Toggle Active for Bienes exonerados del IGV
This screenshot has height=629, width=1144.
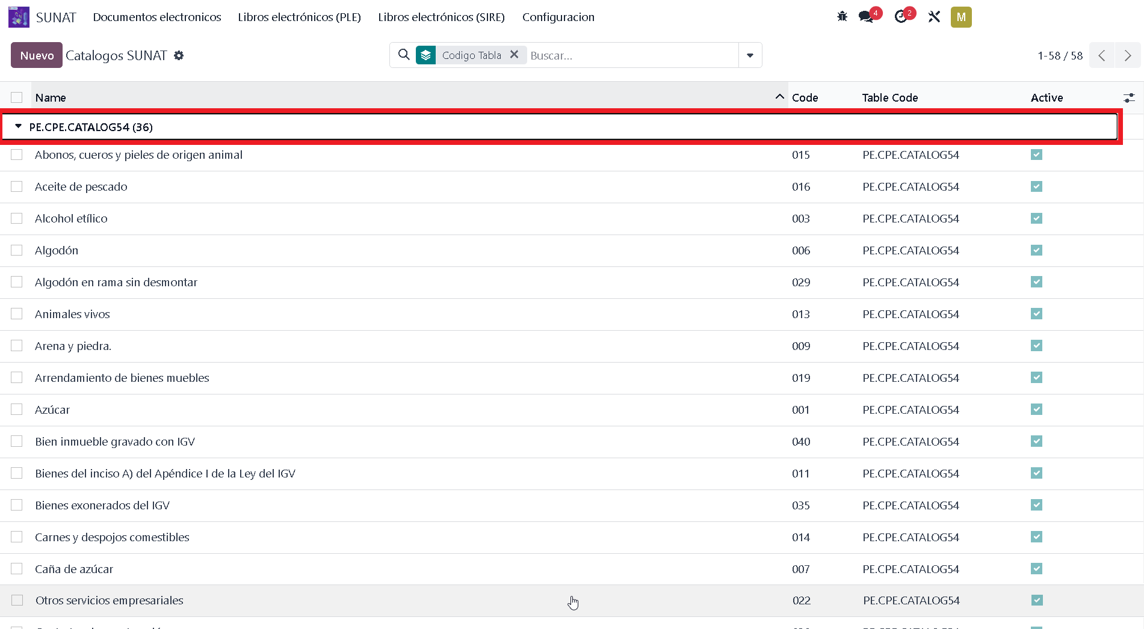coord(1036,505)
